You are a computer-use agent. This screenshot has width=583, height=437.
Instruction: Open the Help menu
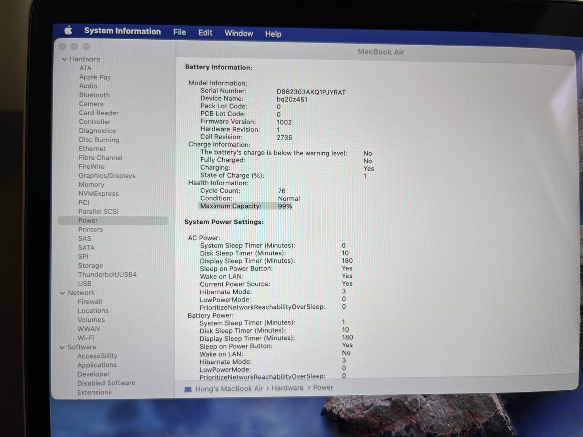[x=273, y=34]
